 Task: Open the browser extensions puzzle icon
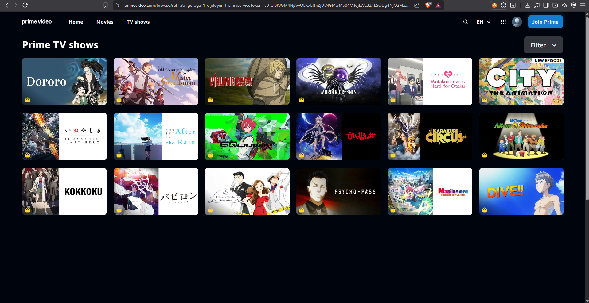coord(504,5)
